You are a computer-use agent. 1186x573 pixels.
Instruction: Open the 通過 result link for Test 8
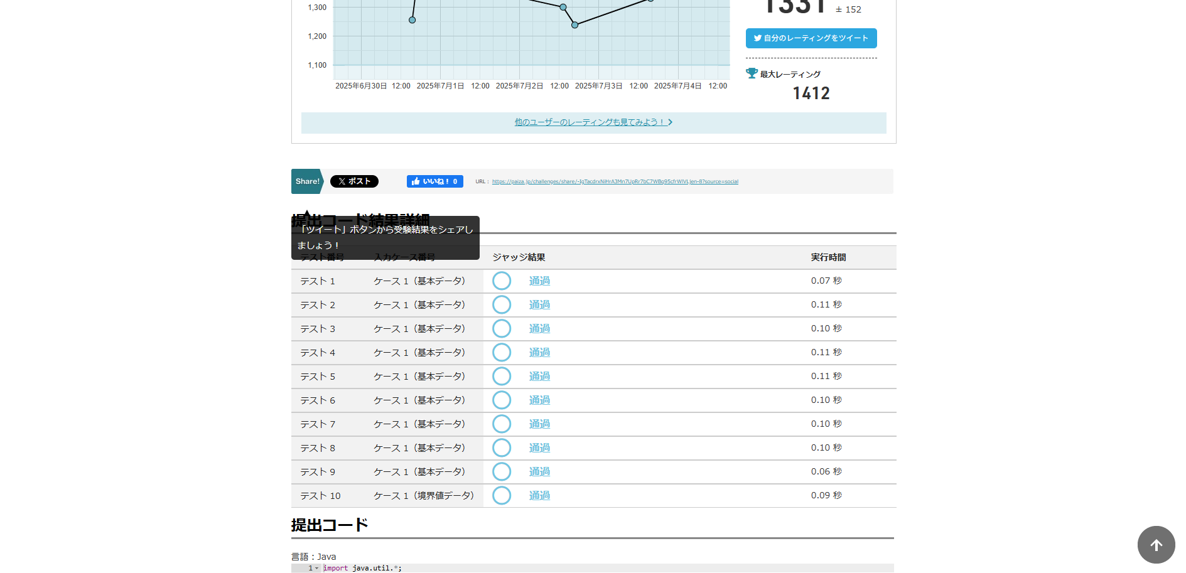539,448
